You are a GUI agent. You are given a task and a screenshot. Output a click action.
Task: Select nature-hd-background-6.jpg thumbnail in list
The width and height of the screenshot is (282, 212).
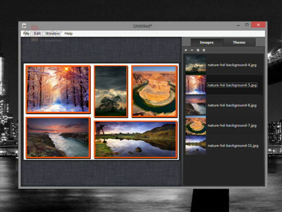pos(196,105)
